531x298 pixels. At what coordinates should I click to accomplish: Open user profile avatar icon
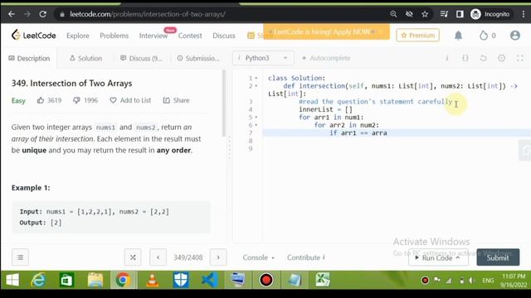tap(515, 35)
